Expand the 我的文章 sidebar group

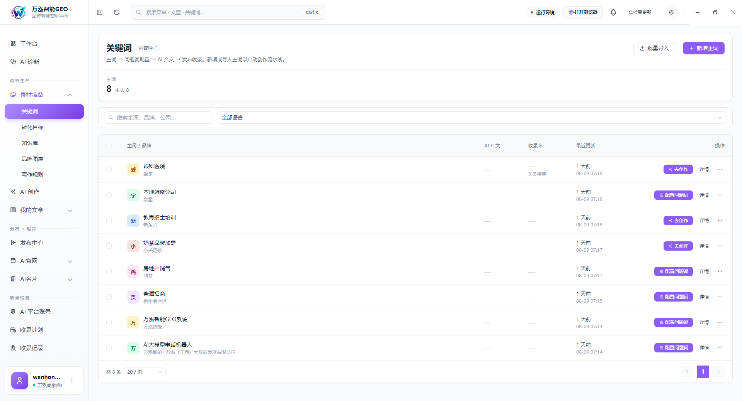pyautogui.click(x=70, y=210)
